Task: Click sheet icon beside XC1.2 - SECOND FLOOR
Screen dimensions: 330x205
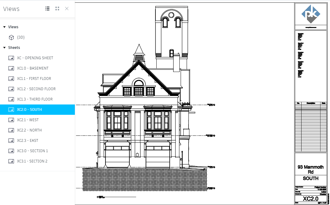Action: click(x=11, y=89)
